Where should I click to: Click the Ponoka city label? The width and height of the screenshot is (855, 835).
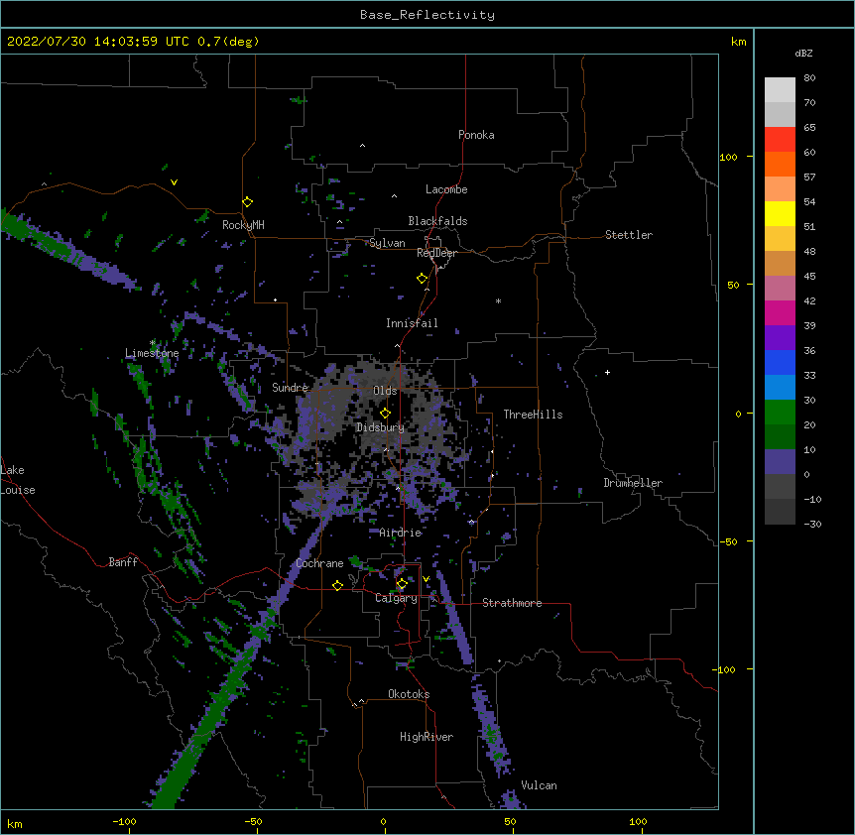pyautogui.click(x=476, y=135)
